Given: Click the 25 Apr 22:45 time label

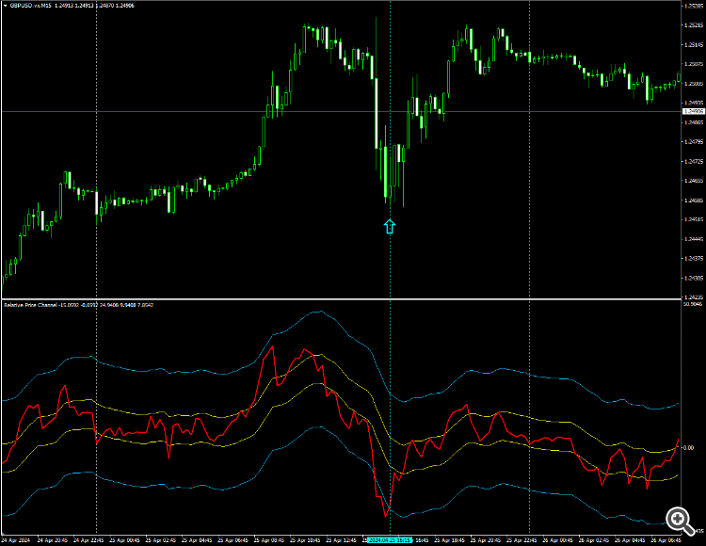Looking at the screenshot, I should click(521, 540).
